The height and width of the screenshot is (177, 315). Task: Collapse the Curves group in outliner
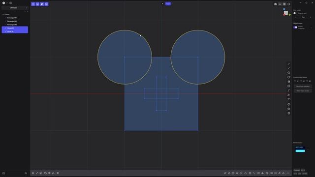click(3, 14)
